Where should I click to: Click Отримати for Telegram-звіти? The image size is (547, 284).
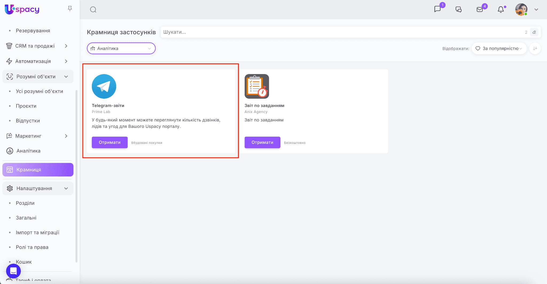110,142
